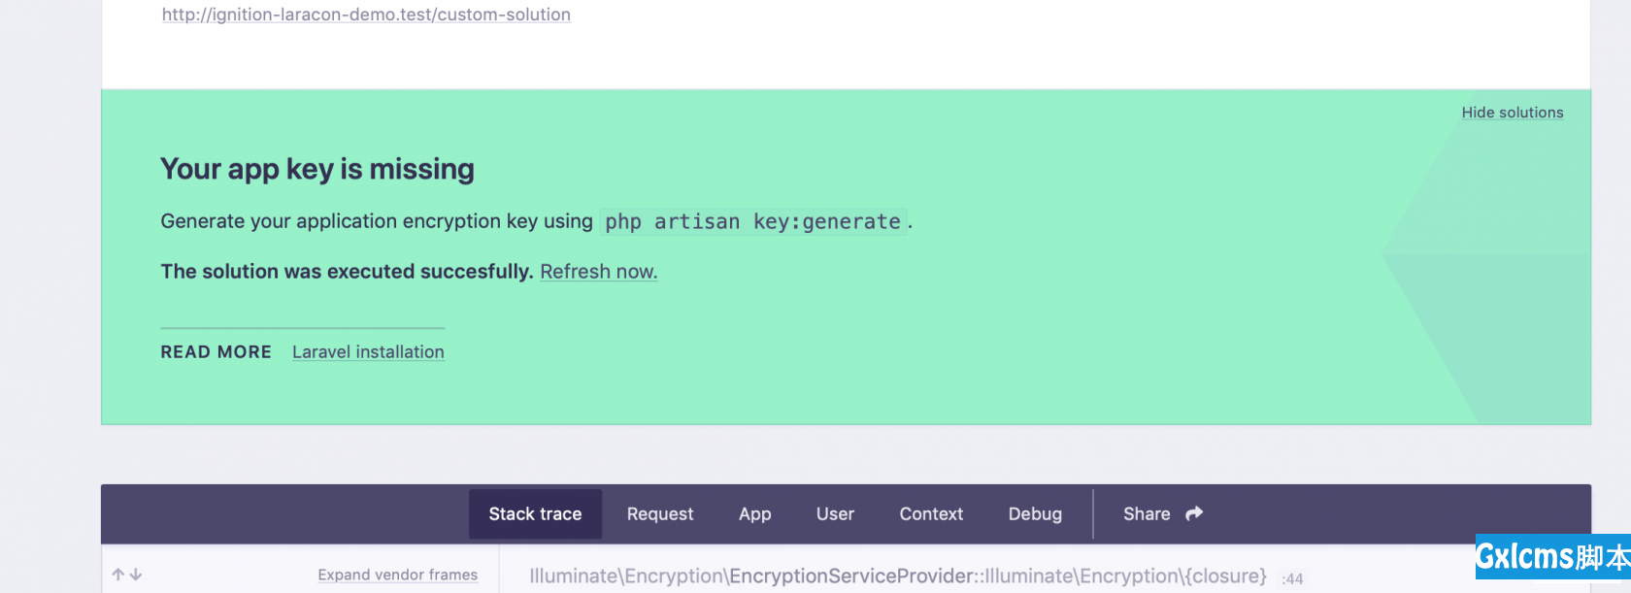Open the Debug tab
1631x593 pixels.
(x=1035, y=513)
